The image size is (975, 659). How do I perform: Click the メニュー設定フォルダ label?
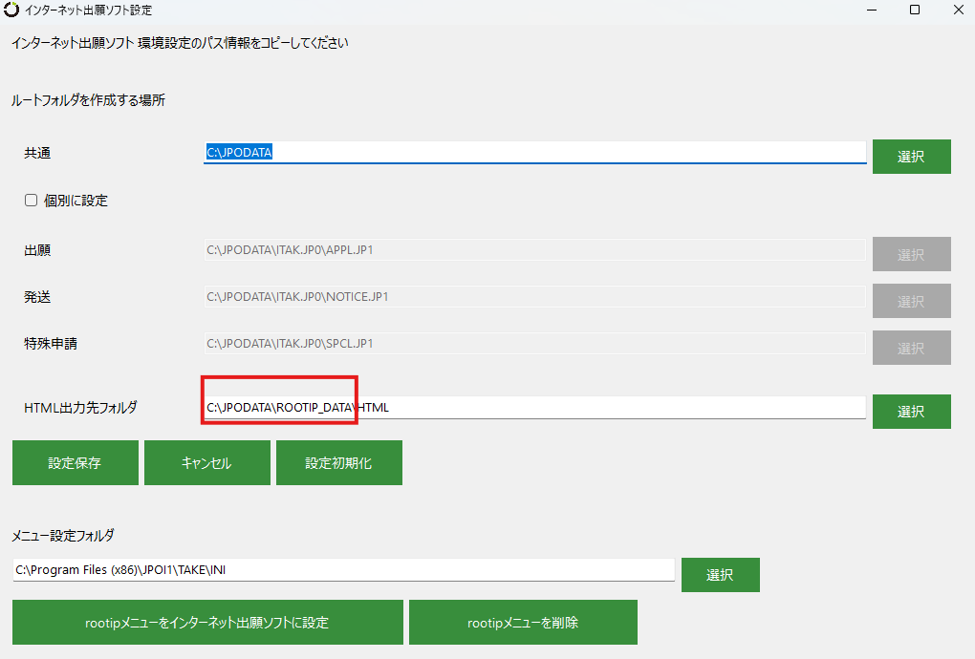click(63, 536)
